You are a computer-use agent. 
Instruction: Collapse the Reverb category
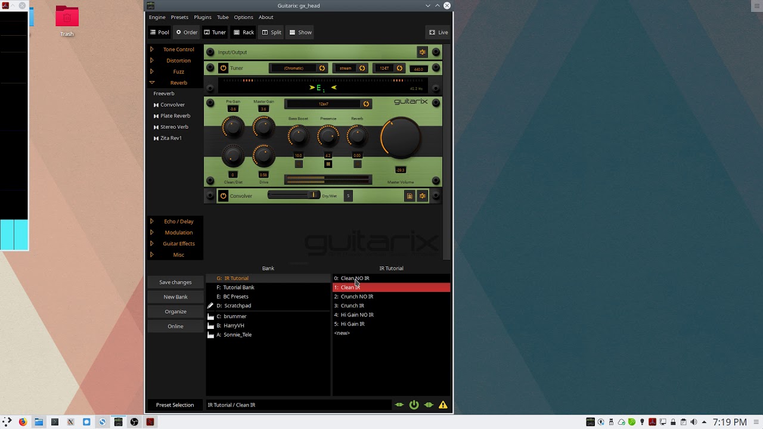pos(151,83)
